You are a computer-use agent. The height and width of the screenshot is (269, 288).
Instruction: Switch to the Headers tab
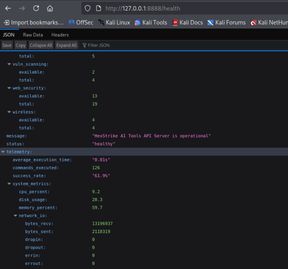60,35
